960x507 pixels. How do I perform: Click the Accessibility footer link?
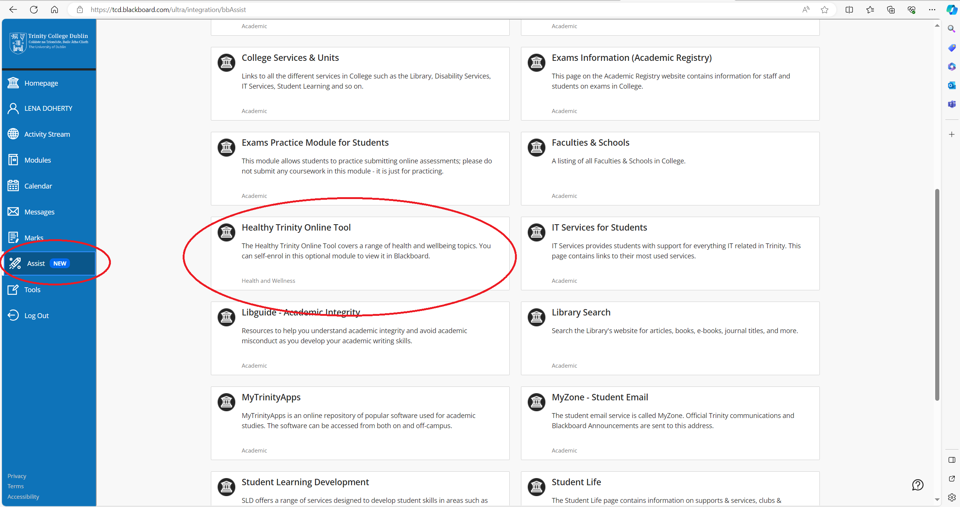point(23,496)
